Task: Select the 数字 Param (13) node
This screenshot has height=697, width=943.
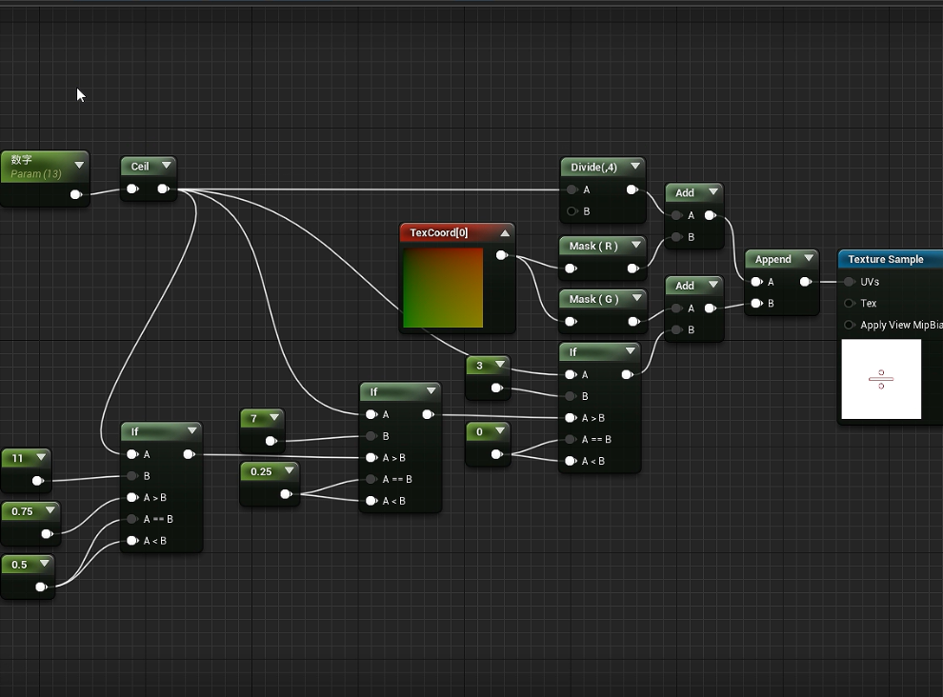Action: pos(38,167)
